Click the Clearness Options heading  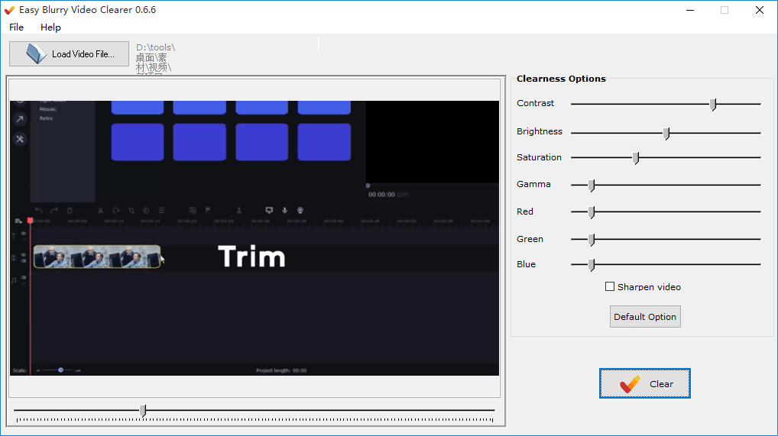561,79
